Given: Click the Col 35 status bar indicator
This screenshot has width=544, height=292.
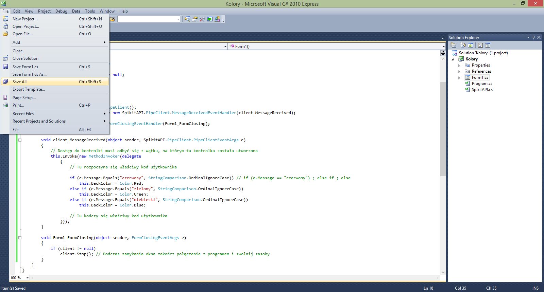Looking at the screenshot, I should coord(460,288).
